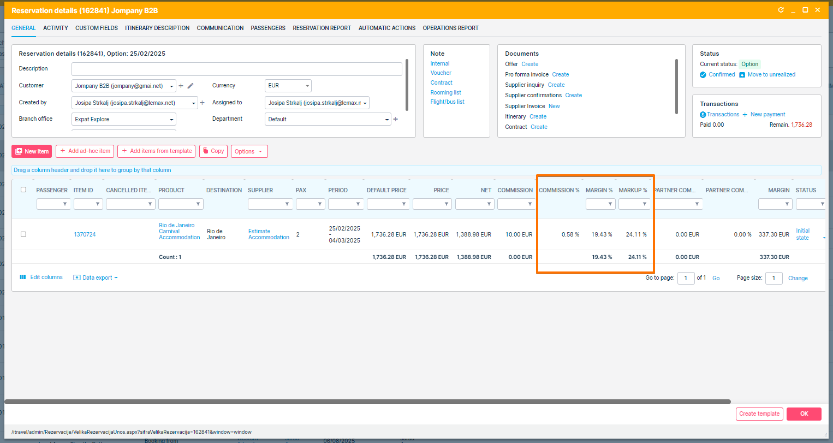Switch to the PASSENGERS tab
This screenshot has width=833, height=443.
268,28
